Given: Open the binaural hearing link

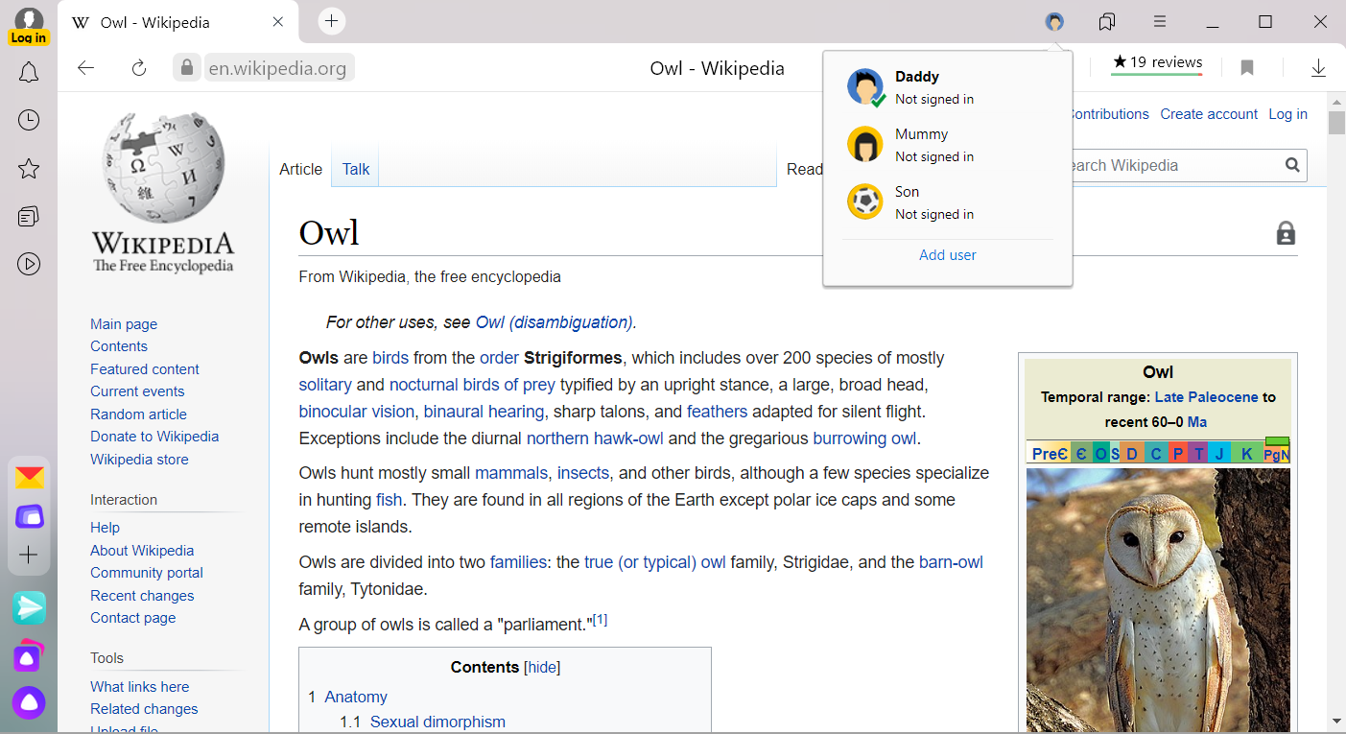Looking at the screenshot, I should [x=484, y=412].
